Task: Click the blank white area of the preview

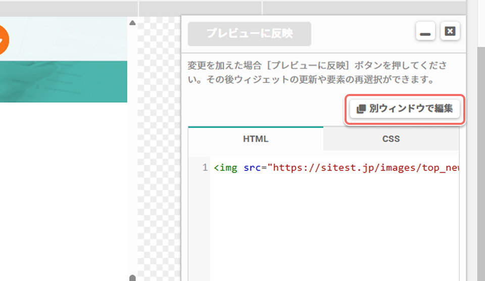Action: (x=64, y=192)
